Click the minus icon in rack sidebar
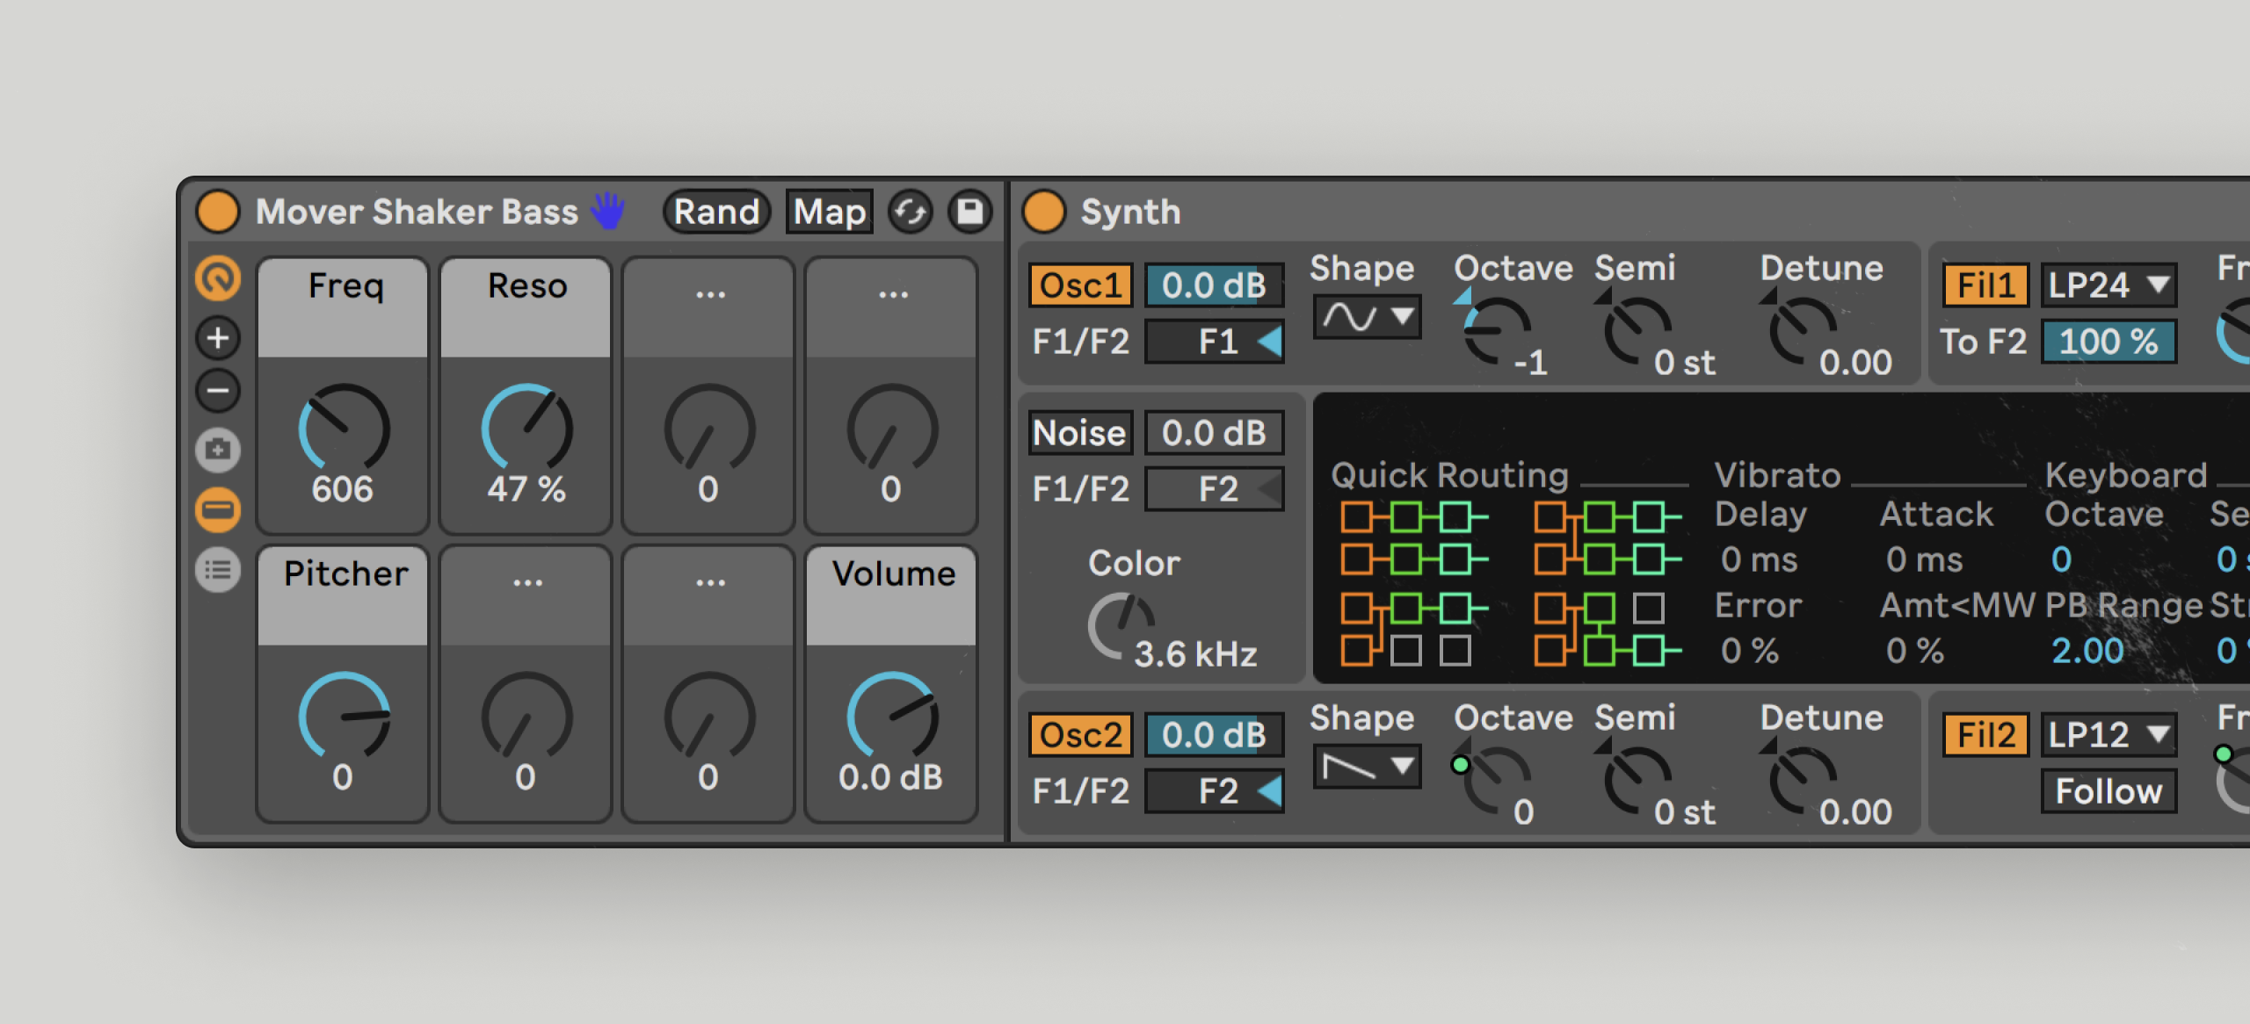Image resolution: width=2250 pixels, height=1024 pixels. [218, 391]
